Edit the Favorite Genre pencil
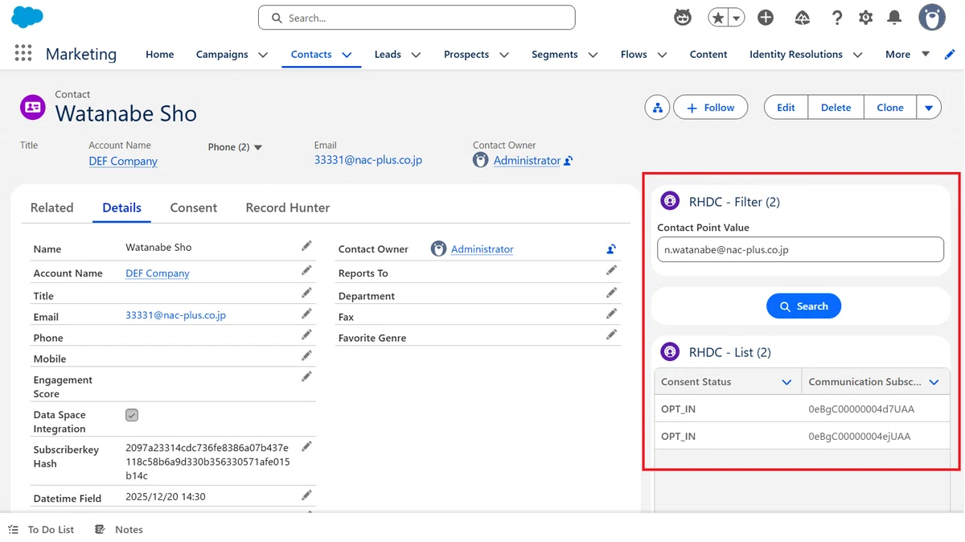The image size is (965, 542). tap(611, 335)
